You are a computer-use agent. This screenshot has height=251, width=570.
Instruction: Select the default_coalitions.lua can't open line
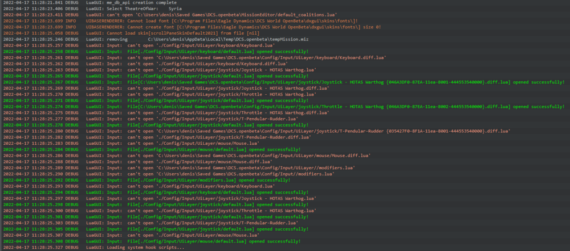170,15
